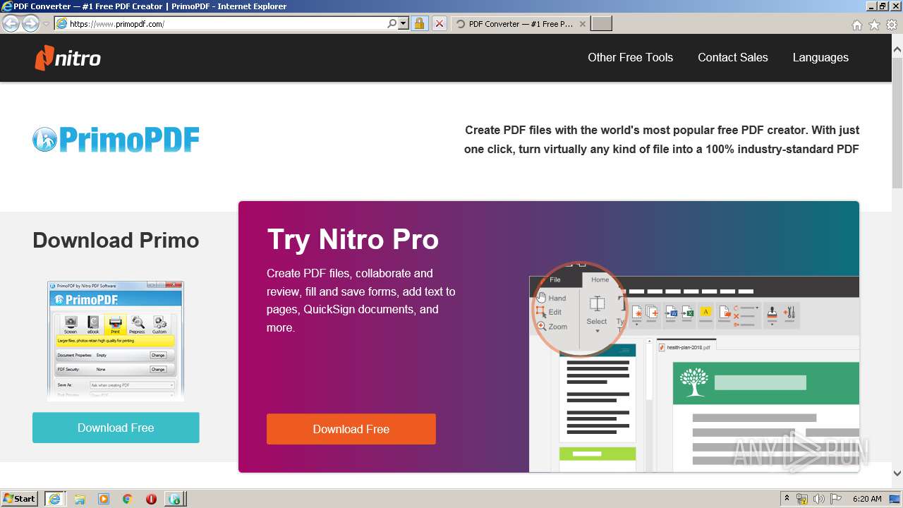Open Other Free Tools menu
This screenshot has height=508, width=903.
click(x=630, y=58)
